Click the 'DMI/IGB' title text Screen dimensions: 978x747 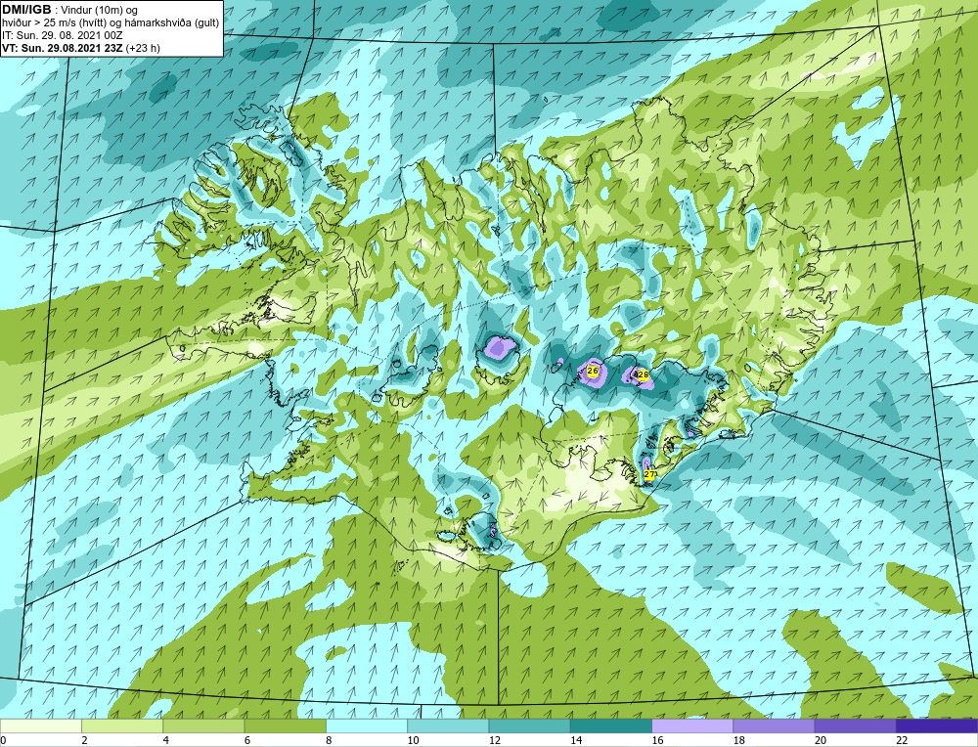(26, 10)
